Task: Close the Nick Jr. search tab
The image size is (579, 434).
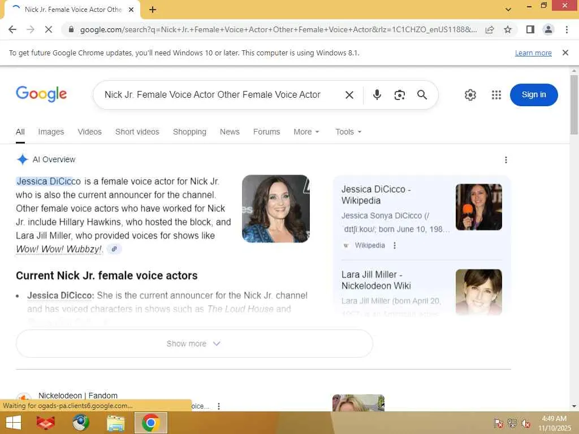Action: [x=131, y=10]
